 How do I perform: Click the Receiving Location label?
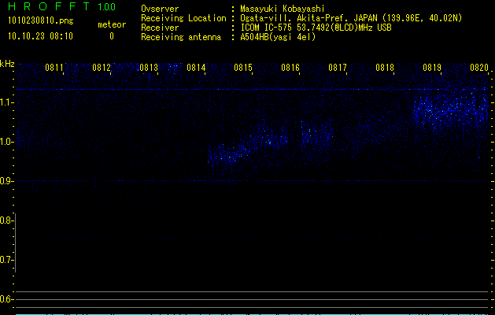(183, 18)
